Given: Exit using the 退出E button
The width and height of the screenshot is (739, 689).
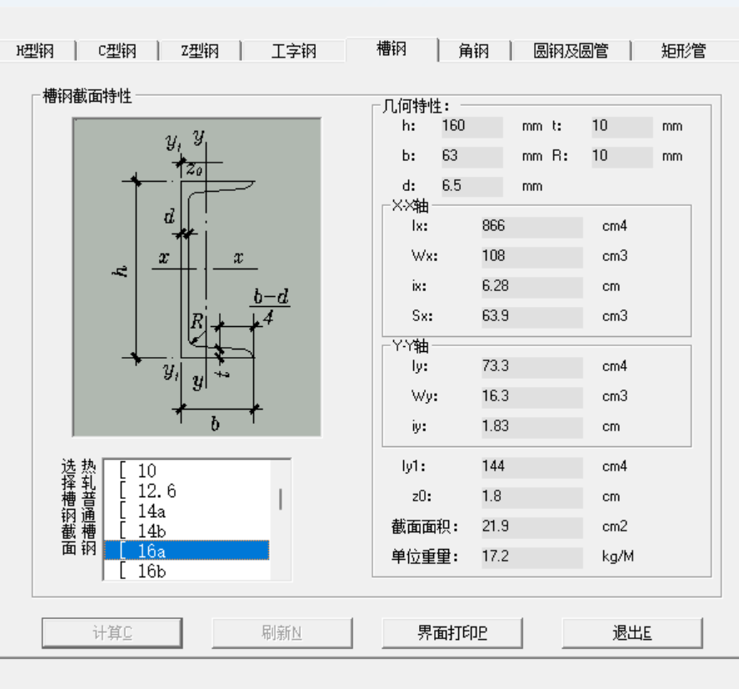Looking at the screenshot, I should pos(632,633).
